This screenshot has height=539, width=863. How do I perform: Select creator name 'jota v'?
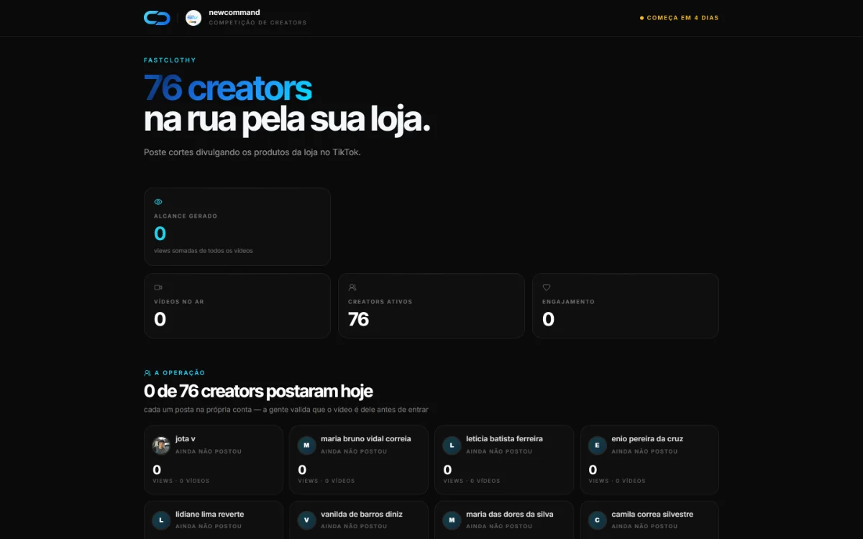pos(186,438)
